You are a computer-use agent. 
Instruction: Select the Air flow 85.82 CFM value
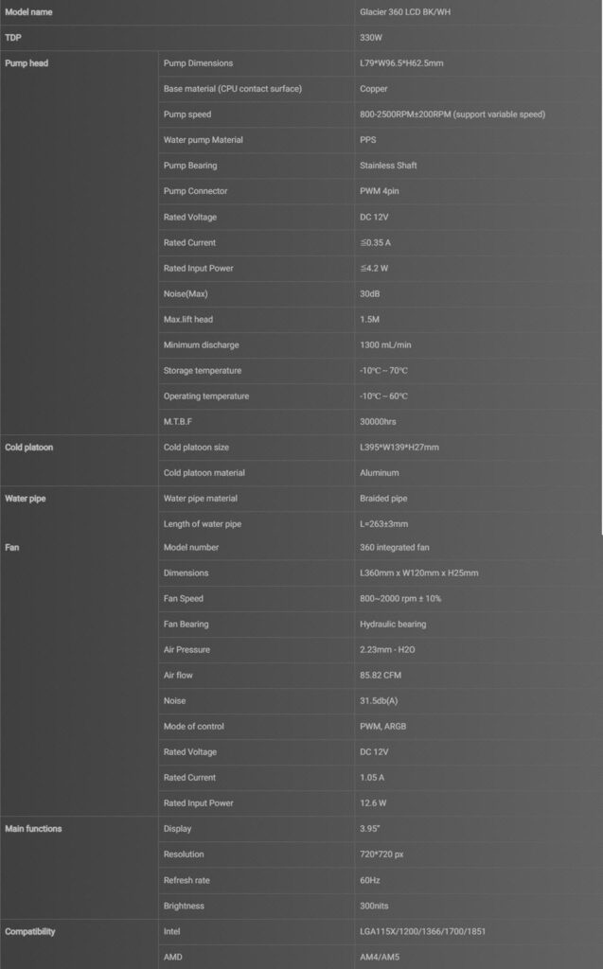click(381, 676)
